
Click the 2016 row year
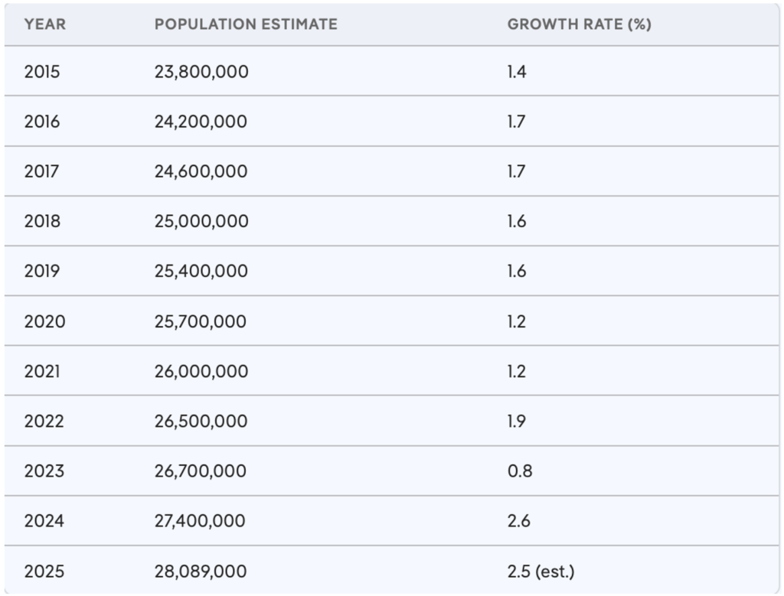click(x=42, y=122)
